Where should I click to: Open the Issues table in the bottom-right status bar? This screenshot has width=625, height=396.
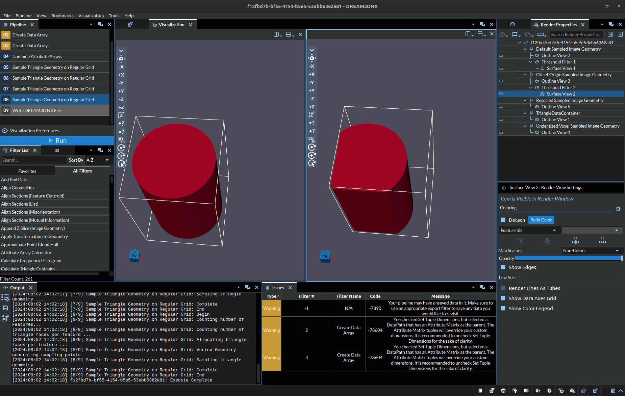(549, 391)
